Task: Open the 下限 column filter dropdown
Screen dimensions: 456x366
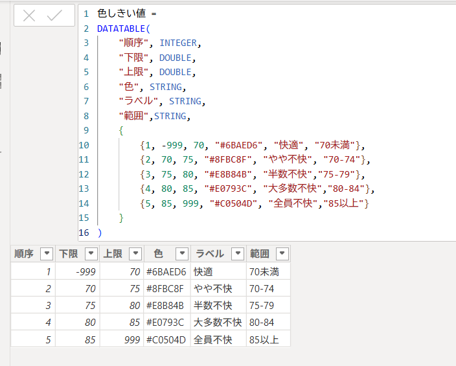Action: click(x=91, y=253)
